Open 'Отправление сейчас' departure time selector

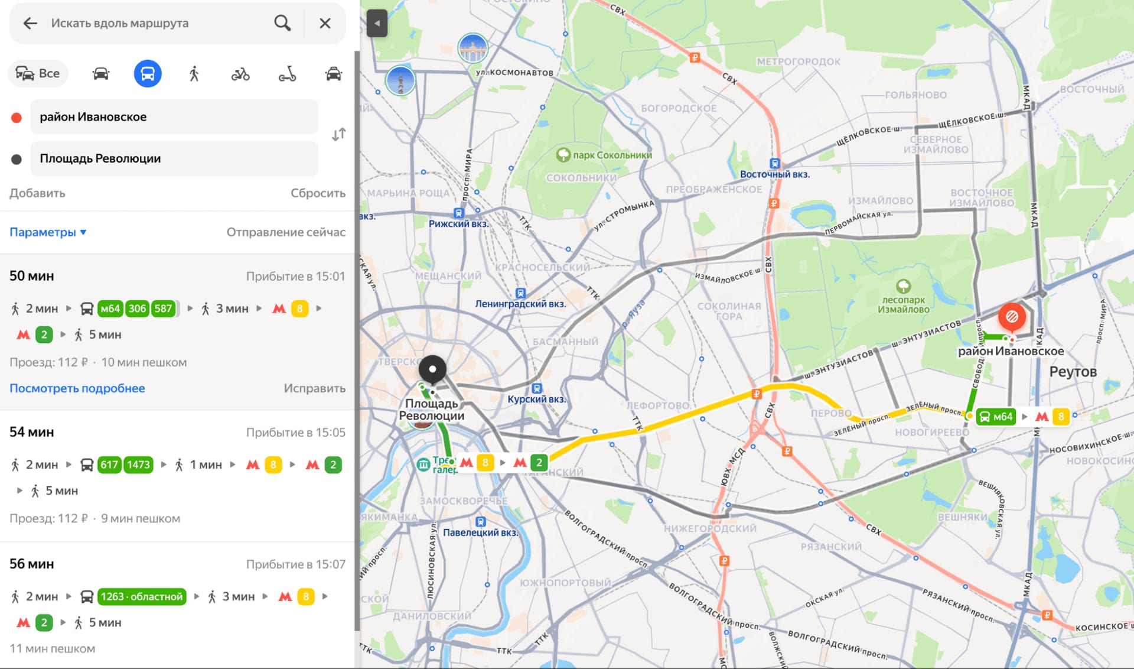tap(286, 232)
